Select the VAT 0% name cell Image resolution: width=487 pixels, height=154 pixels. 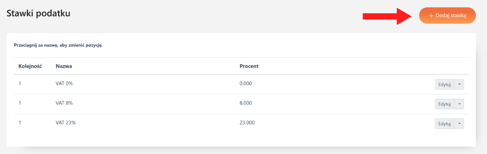coord(64,84)
